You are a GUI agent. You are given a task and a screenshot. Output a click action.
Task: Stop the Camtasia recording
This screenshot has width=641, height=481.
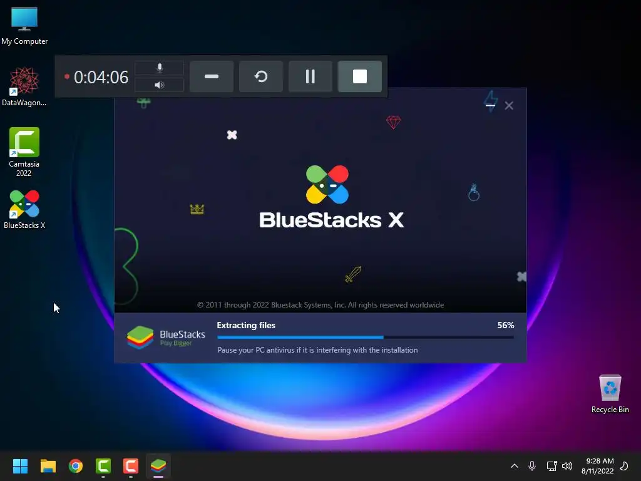pos(359,76)
